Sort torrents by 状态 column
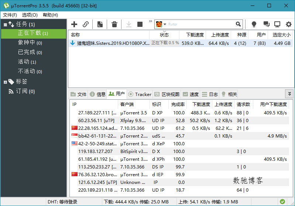 pos(164,35)
